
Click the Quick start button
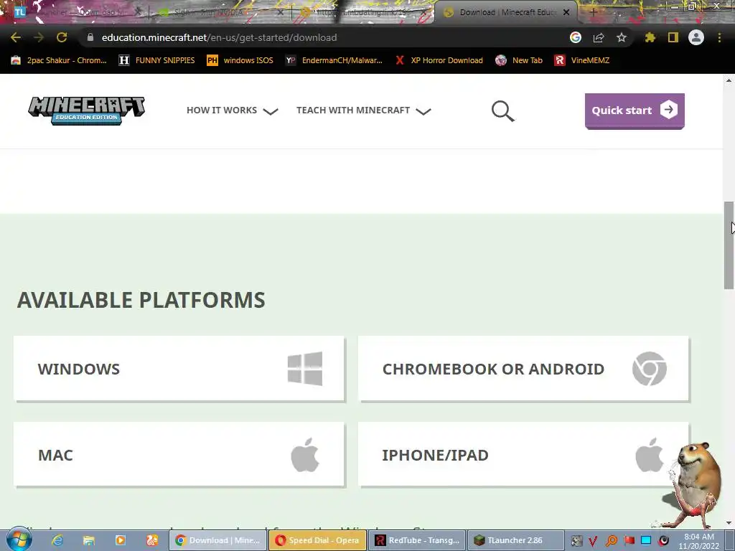635,110
